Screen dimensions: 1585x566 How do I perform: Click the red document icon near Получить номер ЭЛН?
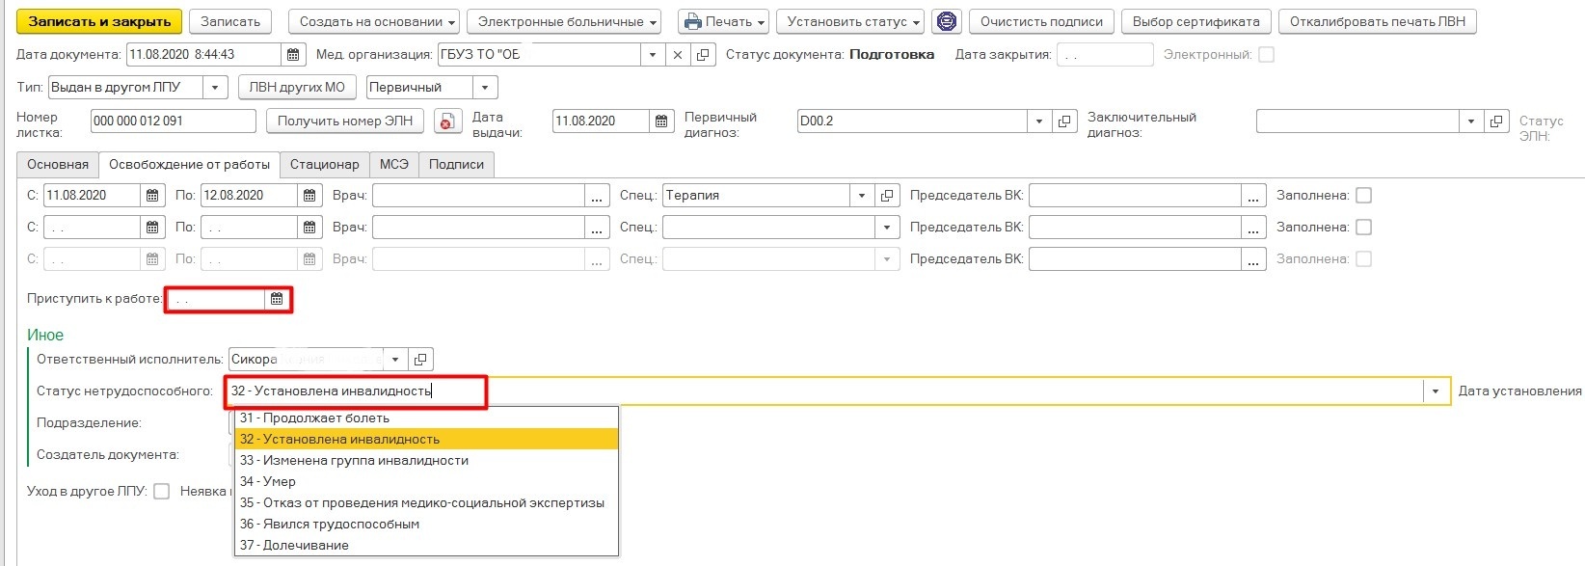tap(446, 121)
